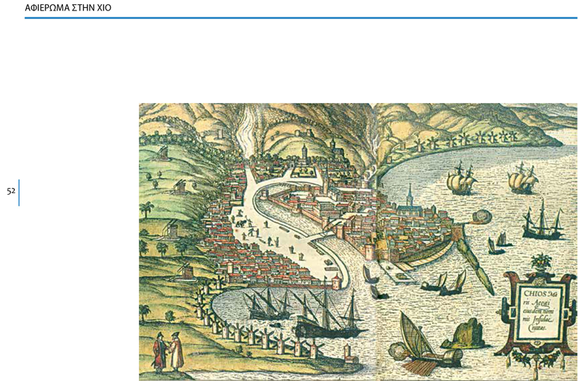
Task: Click the header text ΑΦΙΕΡΩΜΑ ΣΤΗΝ ΧΙΟ
Action: tap(68, 8)
